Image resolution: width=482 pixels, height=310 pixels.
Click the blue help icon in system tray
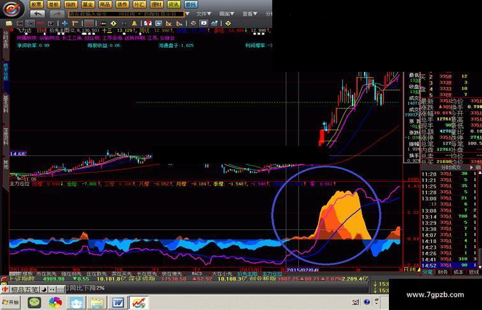point(367,302)
